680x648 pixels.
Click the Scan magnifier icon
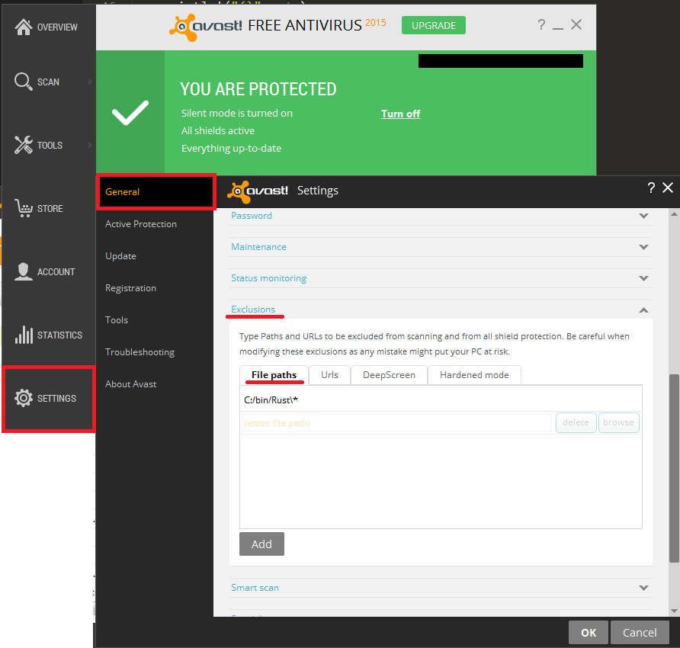[24, 82]
